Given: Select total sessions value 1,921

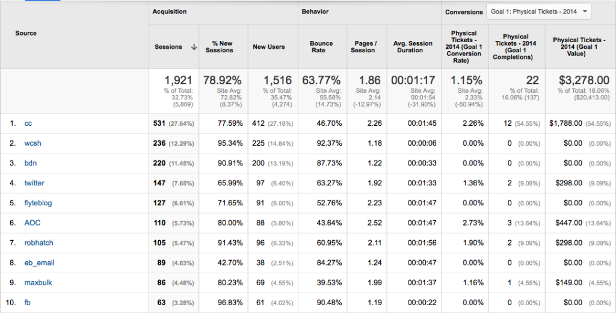Looking at the screenshot, I should point(178,80).
